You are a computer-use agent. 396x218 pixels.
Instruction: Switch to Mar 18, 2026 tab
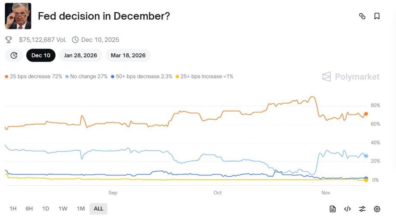tap(128, 55)
